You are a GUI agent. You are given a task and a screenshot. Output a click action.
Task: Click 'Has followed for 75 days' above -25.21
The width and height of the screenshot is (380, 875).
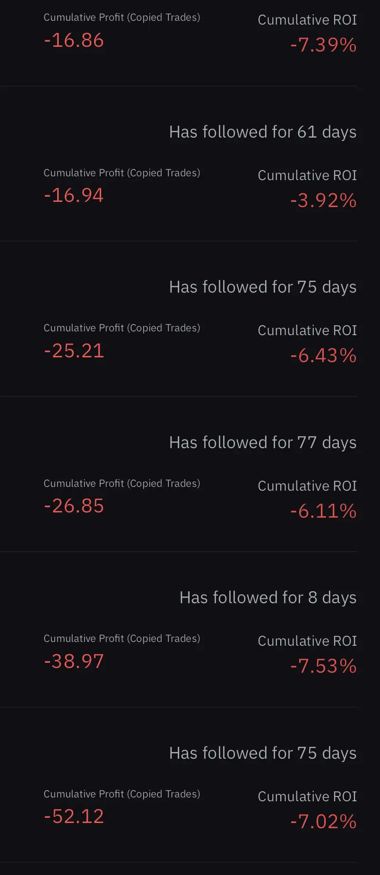pyautogui.click(x=263, y=287)
